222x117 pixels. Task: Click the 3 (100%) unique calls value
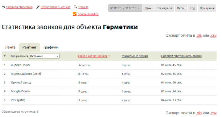click(127, 91)
